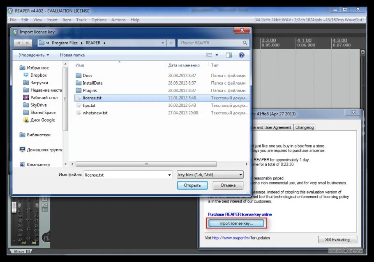Open SkyDrive in the sidebar
374x262 pixels.
pyautogui.click(x=38, y=105)
